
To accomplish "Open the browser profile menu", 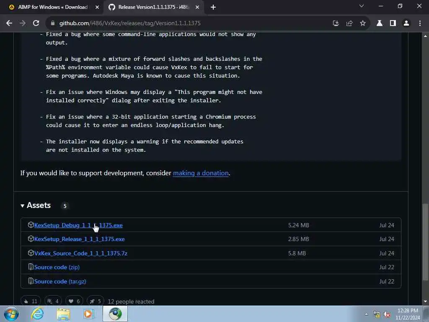I will (406, 23).
